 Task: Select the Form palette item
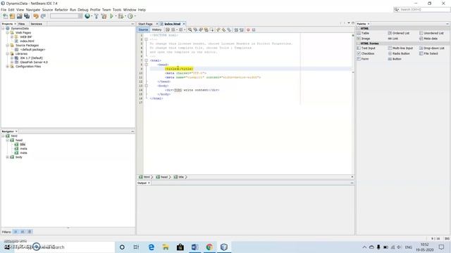362,59
